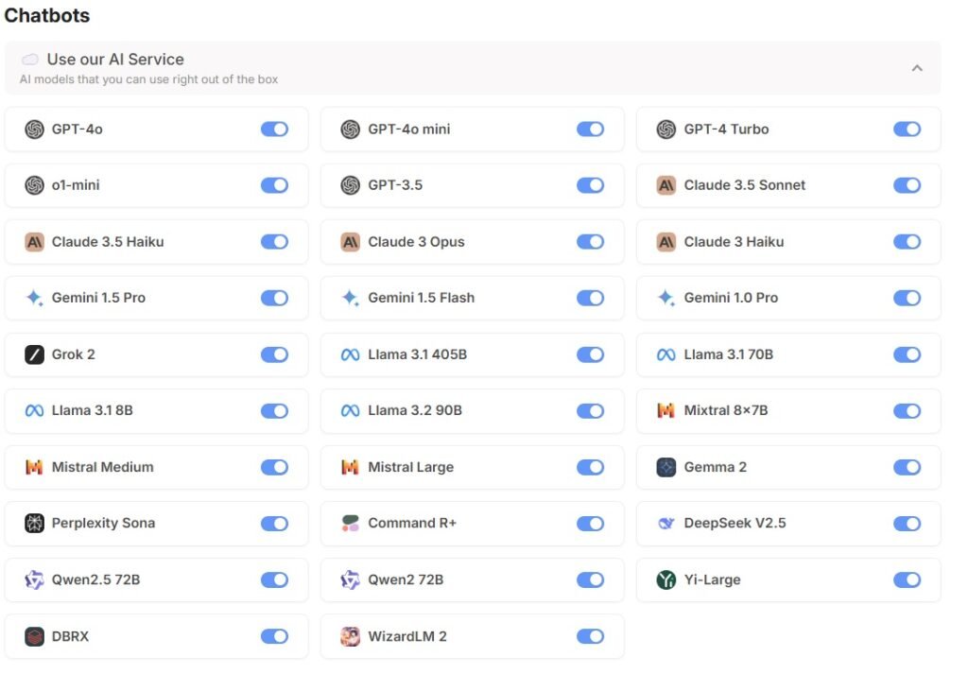Click the DBRX icon
This screenshot has height=674, width=968.
point(35,636)
